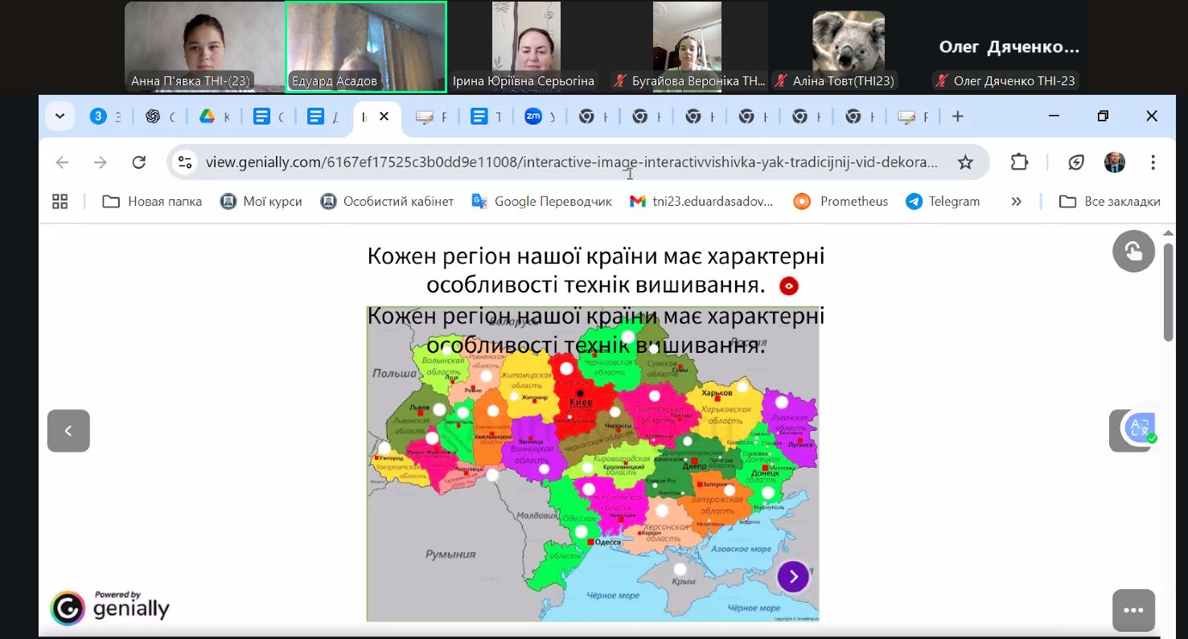Open a new browser tab

(957, 117)
